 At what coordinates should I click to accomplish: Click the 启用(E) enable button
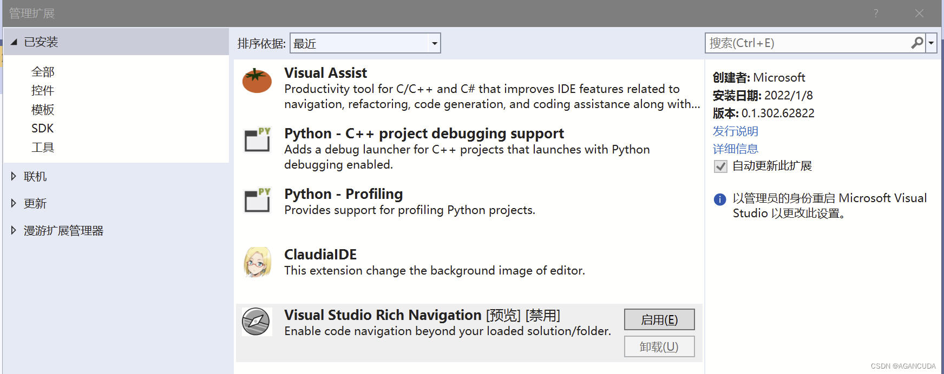pyautogui.click(x=659, y=319)
